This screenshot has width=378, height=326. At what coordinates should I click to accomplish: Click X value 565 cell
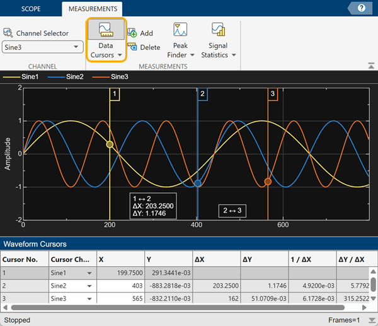click(120, 298)
